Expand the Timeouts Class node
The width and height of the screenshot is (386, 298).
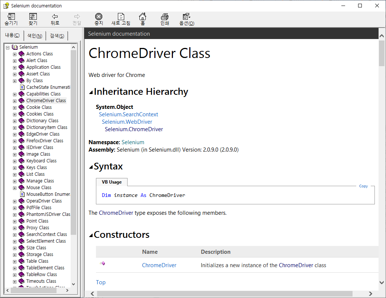coord(15,282)
